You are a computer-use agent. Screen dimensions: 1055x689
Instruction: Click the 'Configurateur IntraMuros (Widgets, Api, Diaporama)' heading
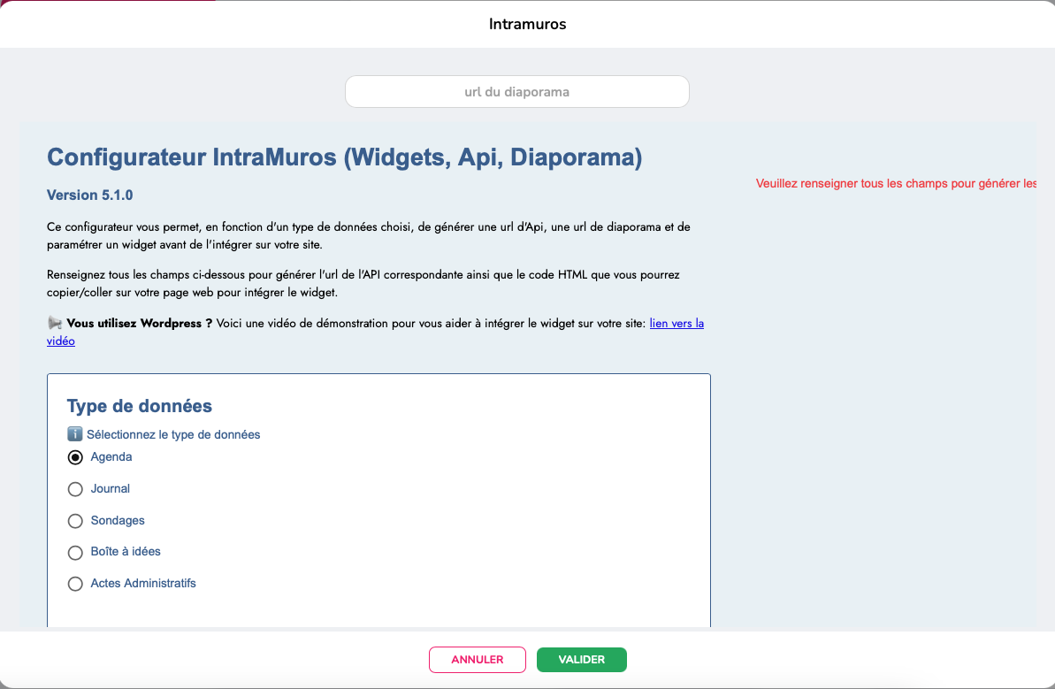point(345,157)
